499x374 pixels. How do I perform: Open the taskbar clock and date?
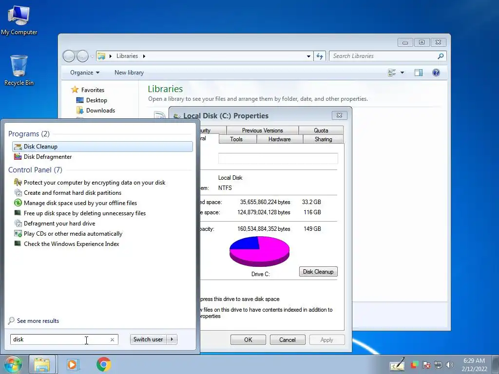click(x=474, y=365)
